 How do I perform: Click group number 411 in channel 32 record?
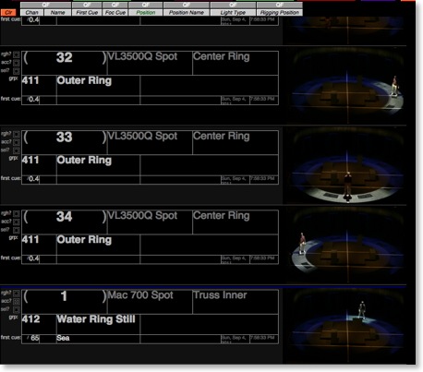pos(39,85)
